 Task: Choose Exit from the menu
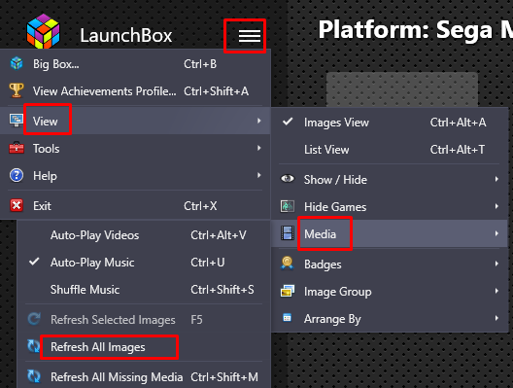click(x=135, y=205)
